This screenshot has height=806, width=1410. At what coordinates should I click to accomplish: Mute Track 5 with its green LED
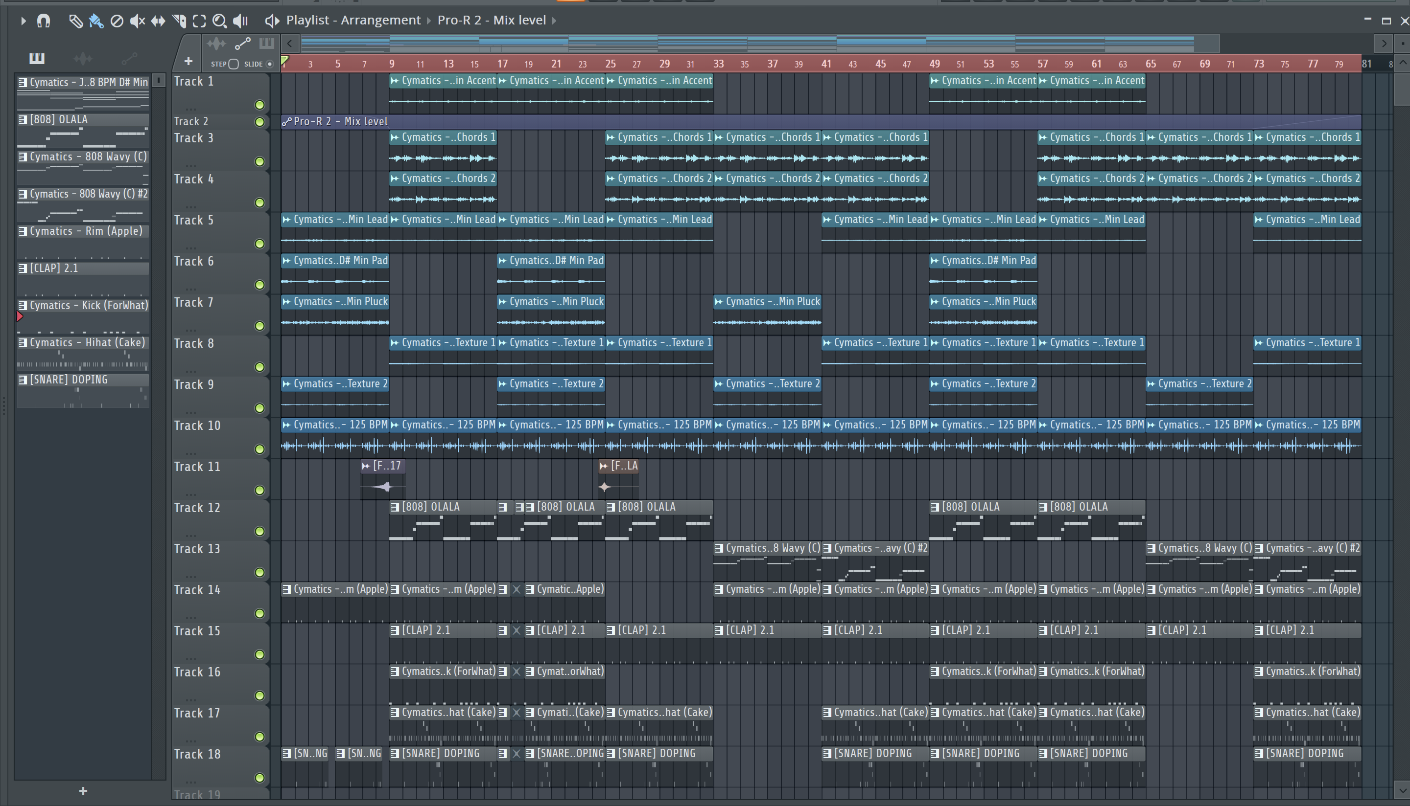(x=259, y=244)
